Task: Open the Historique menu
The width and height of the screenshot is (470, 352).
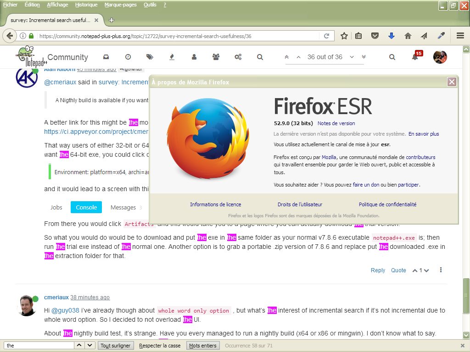Action: (86, 5)
